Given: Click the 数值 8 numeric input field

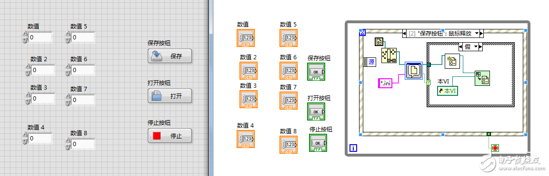Looking at the screenshot, I should tap(83, 144).
